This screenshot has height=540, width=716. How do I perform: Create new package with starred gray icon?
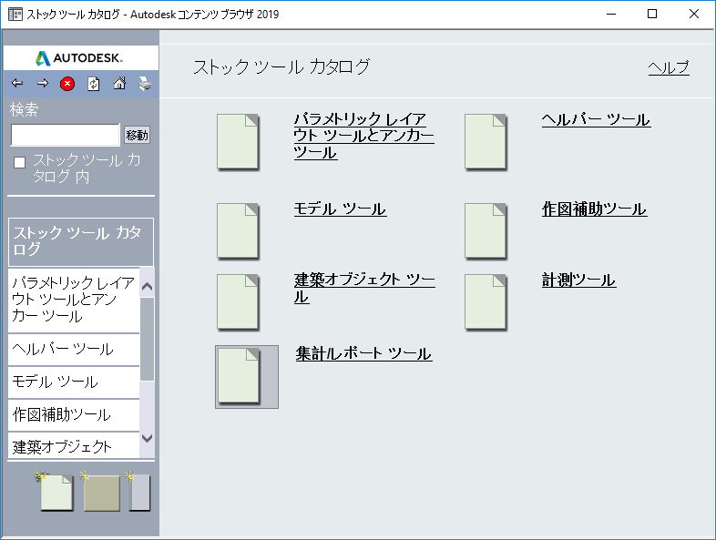pyautogui.click(x=138, y=491)
